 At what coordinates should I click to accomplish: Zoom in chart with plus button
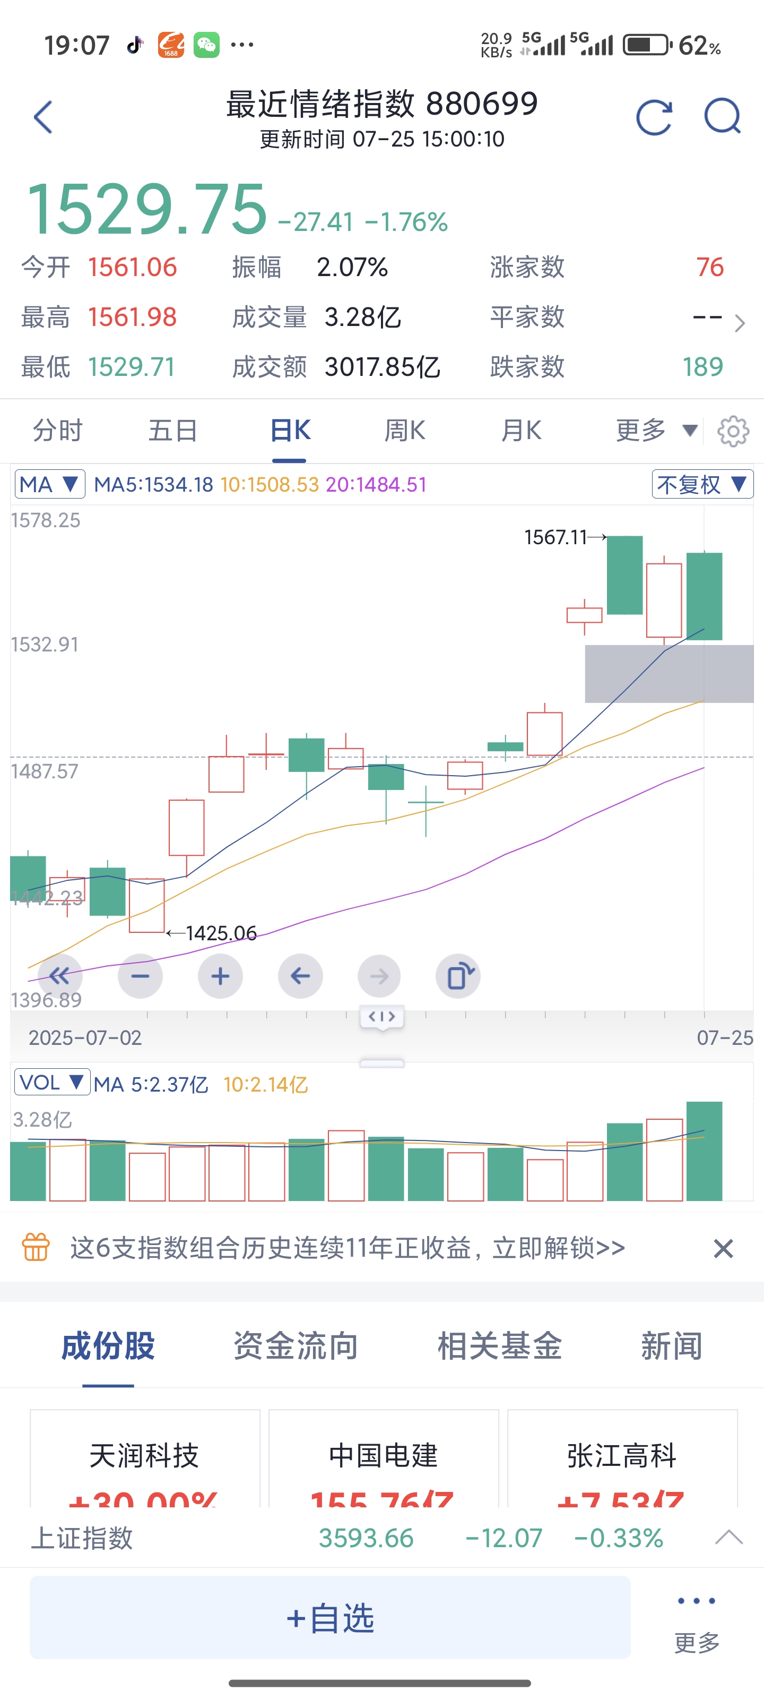tap(220, 976)
